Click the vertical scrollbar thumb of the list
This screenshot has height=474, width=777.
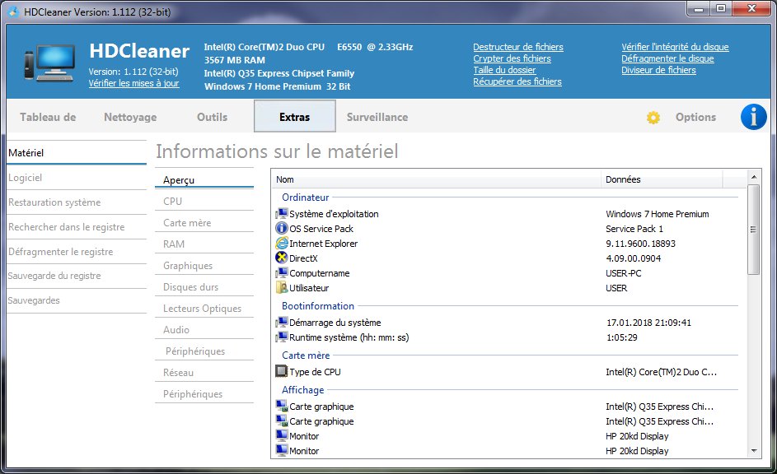[x=754, y=230]
